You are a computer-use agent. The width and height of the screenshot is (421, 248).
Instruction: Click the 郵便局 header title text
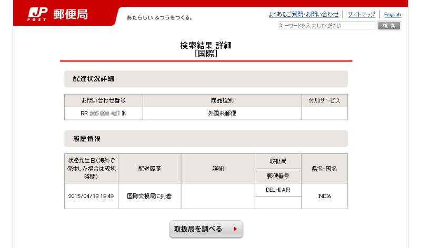click(71, 14)
